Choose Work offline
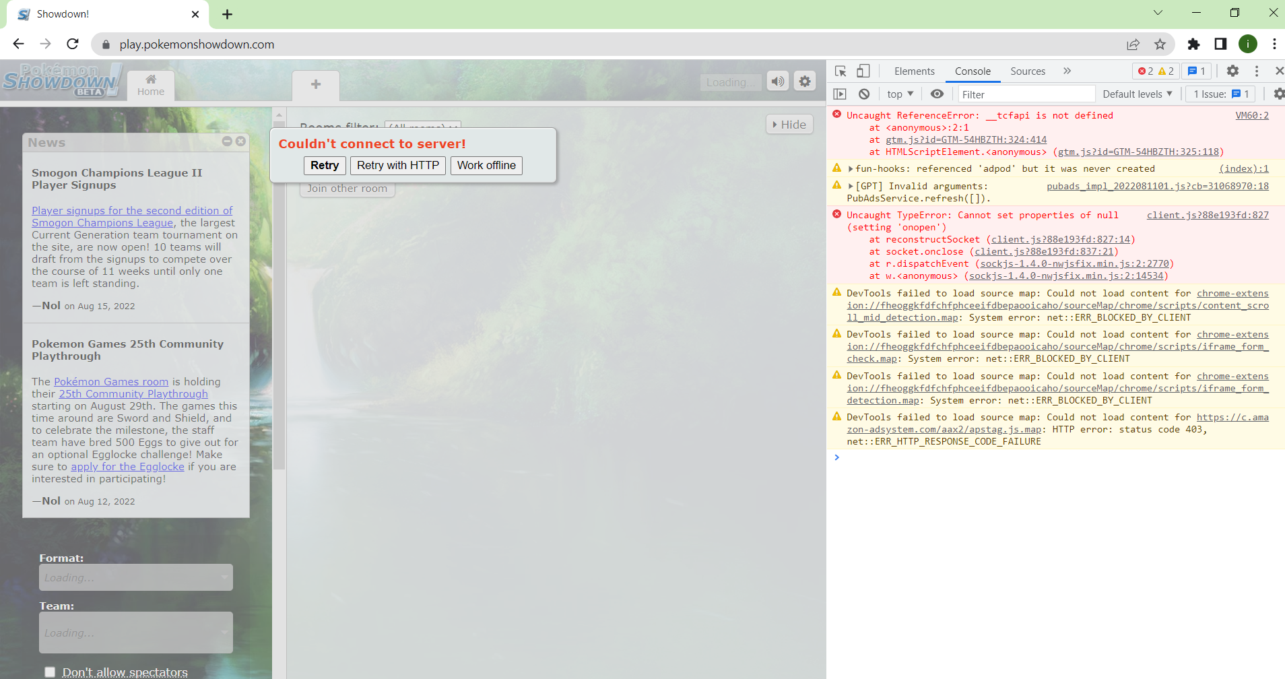This screenshot has height=679, width=1285. [x=486, y=166]
